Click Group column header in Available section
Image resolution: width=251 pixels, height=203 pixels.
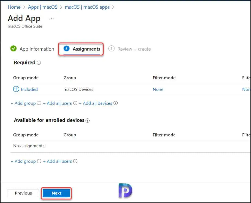(70, 135)
